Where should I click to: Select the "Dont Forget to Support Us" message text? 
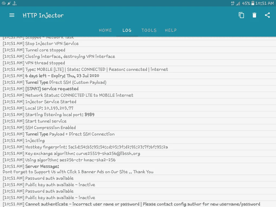(x=78, y=172)
